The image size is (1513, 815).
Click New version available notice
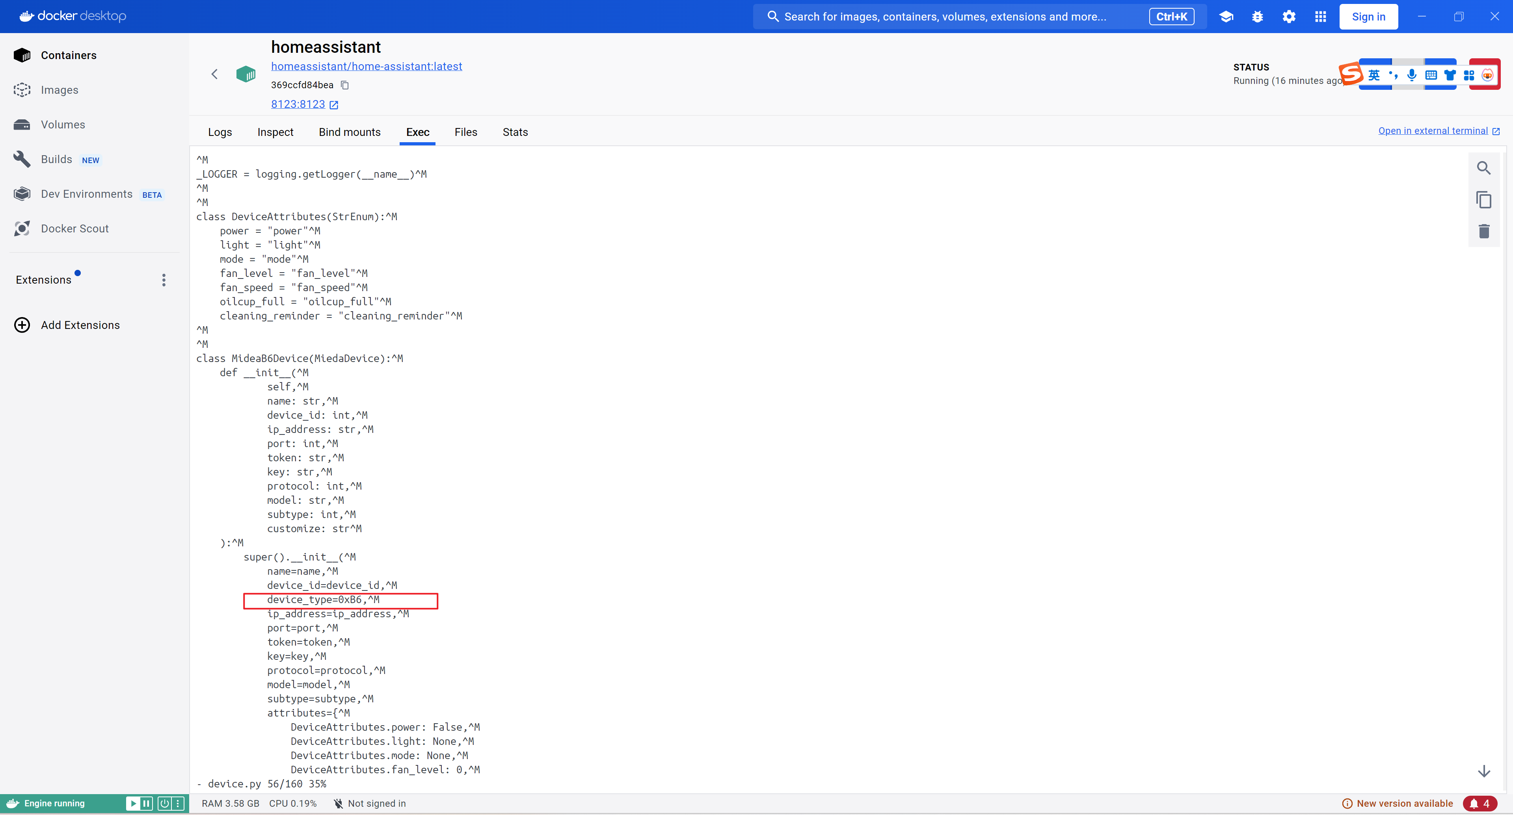(x=1397, y=803)
